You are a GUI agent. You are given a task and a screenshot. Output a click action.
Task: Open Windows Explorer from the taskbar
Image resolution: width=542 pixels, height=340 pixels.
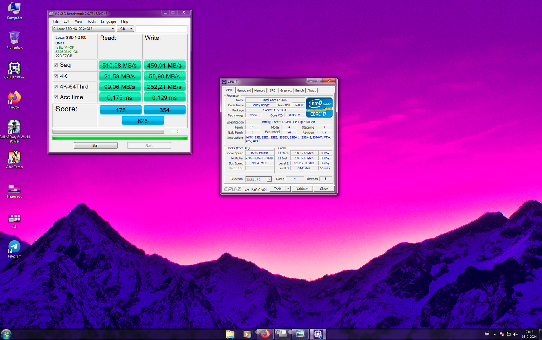230,334
